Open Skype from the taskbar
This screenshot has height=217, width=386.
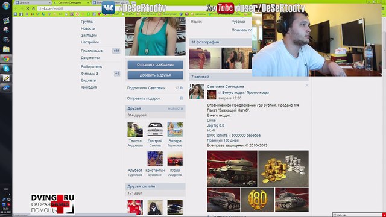pos(6,69)
